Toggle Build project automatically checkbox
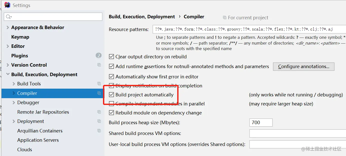Screen dimensions: 346x156 coord(111,95)
